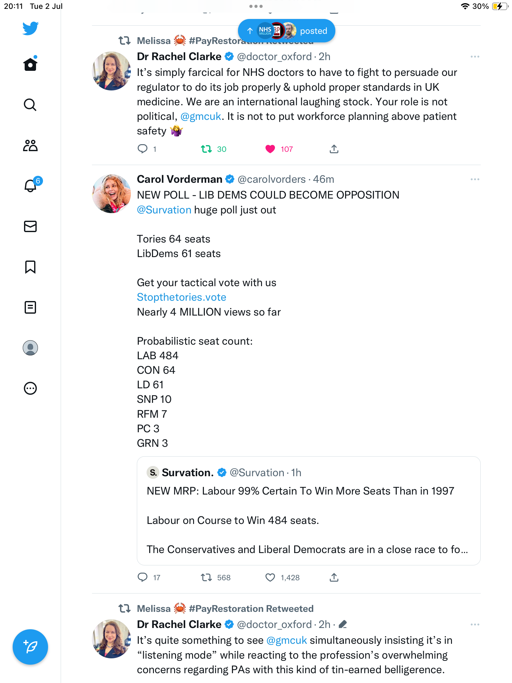Screen dimensions: 512x683
Task: Open Communities icon in sidebar
Action: pyautogui.click(x=30, y=145)
